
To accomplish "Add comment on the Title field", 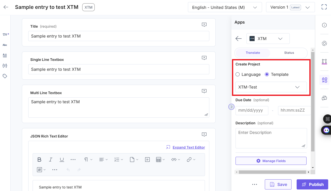I will [204, 25].
